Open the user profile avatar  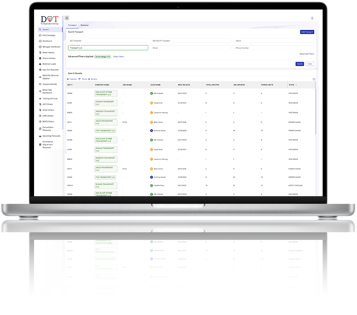[x=312, y=18]
